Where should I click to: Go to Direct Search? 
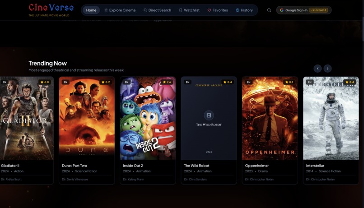(x=157, y=10)
